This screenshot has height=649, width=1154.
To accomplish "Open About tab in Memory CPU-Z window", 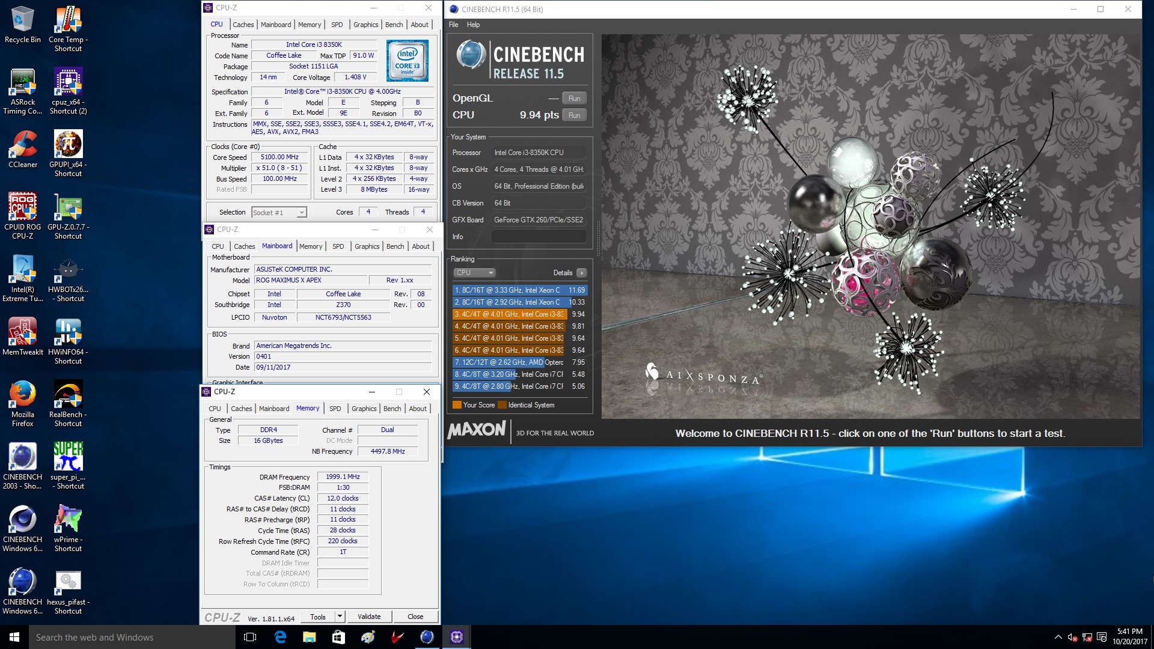I will click(x=418, y=409).
